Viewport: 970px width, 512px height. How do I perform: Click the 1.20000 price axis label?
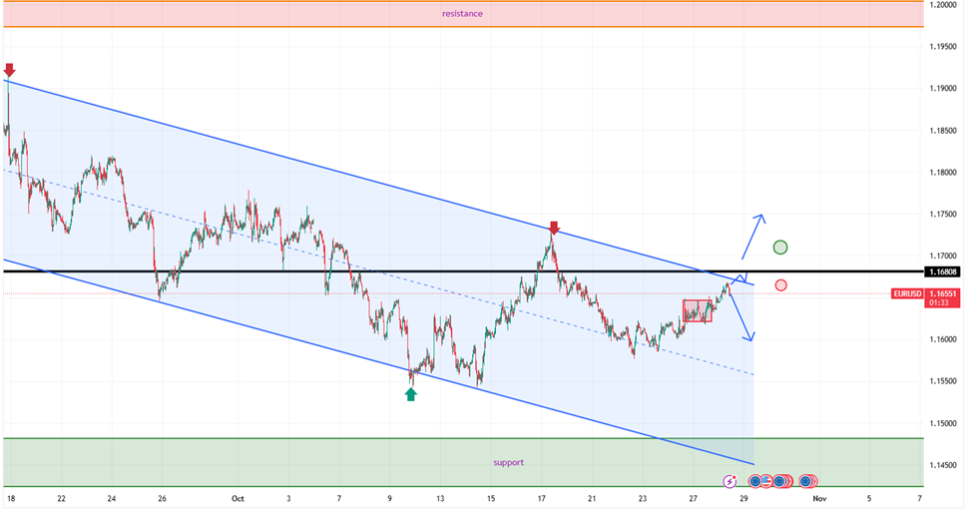click(x=943, y=5)
